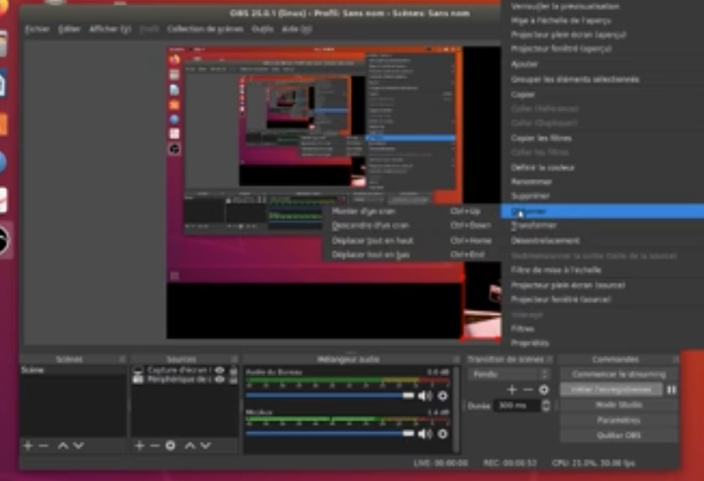Toggle visibility of the Périphérique source
The width and height of the screenshot is (704, 481).
coord(221,379)
